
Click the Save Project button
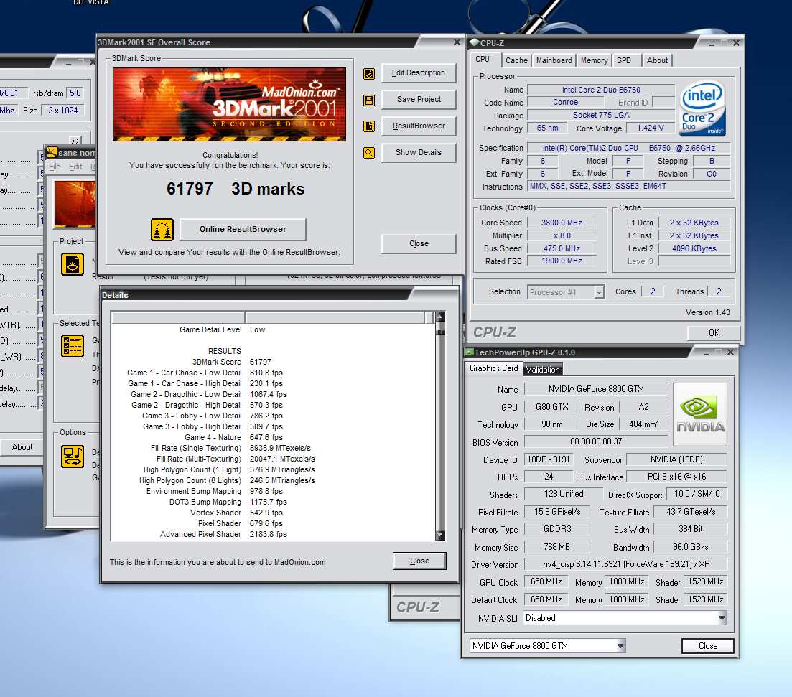pyautogui.click(x=419, y=100)
